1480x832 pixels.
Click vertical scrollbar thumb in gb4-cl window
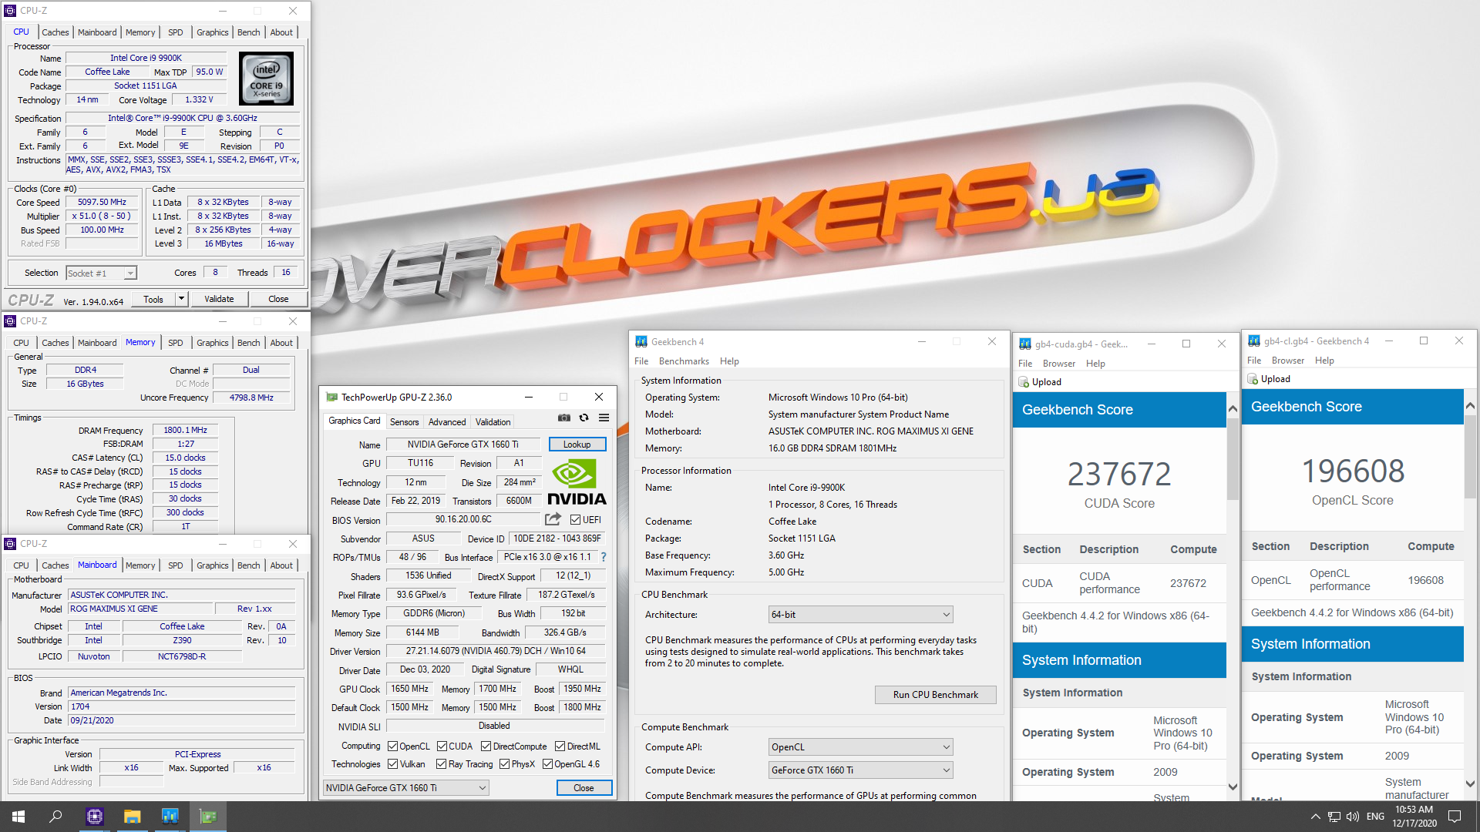[1470, 456]
